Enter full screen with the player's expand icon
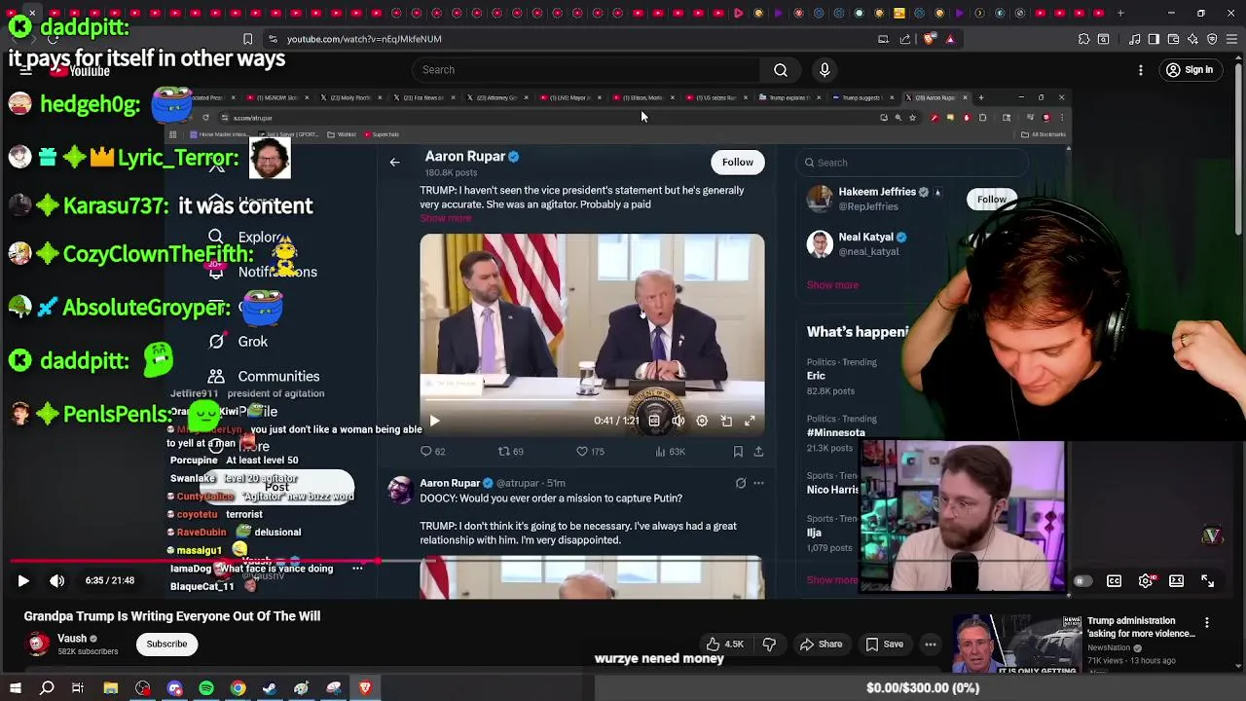Screen dimensions: 1246x701 coord(1207,581)
